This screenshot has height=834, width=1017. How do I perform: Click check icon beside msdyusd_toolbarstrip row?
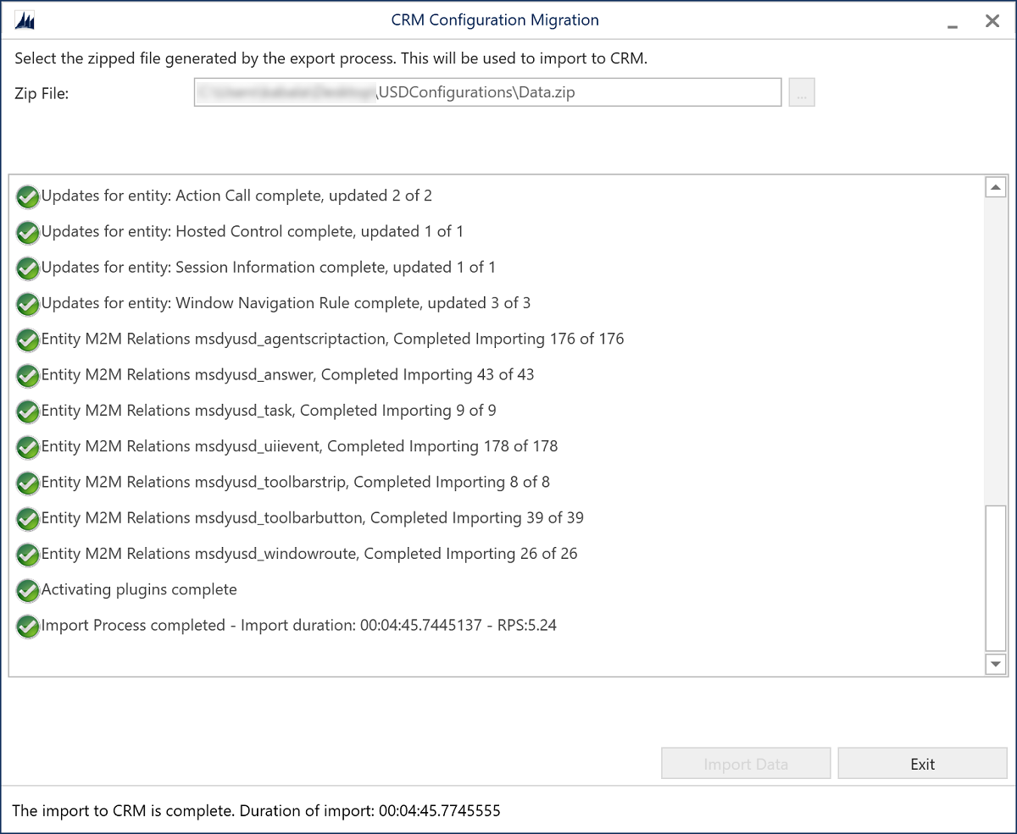tap(28, 483)
